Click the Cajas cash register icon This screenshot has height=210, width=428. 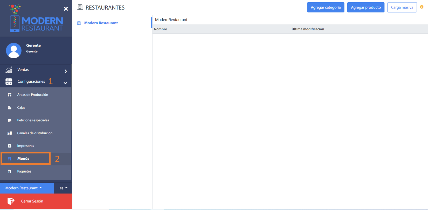[x=10, y=108]
